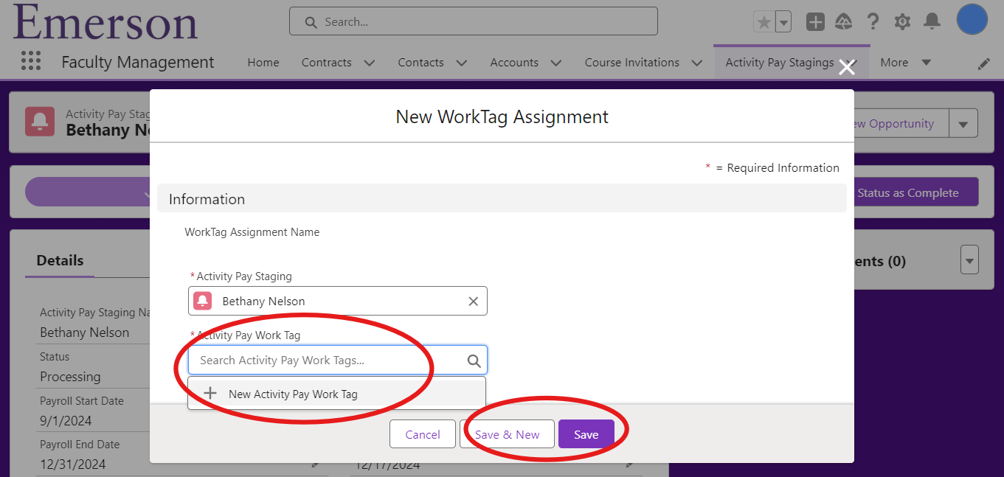
Task: Click the global Search box
Action: tap(473, 21)
